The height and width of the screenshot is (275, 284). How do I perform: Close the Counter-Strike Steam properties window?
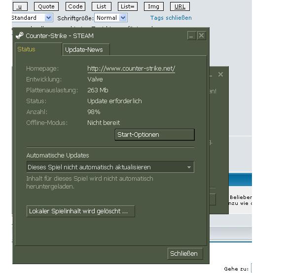tap(201, 36)
